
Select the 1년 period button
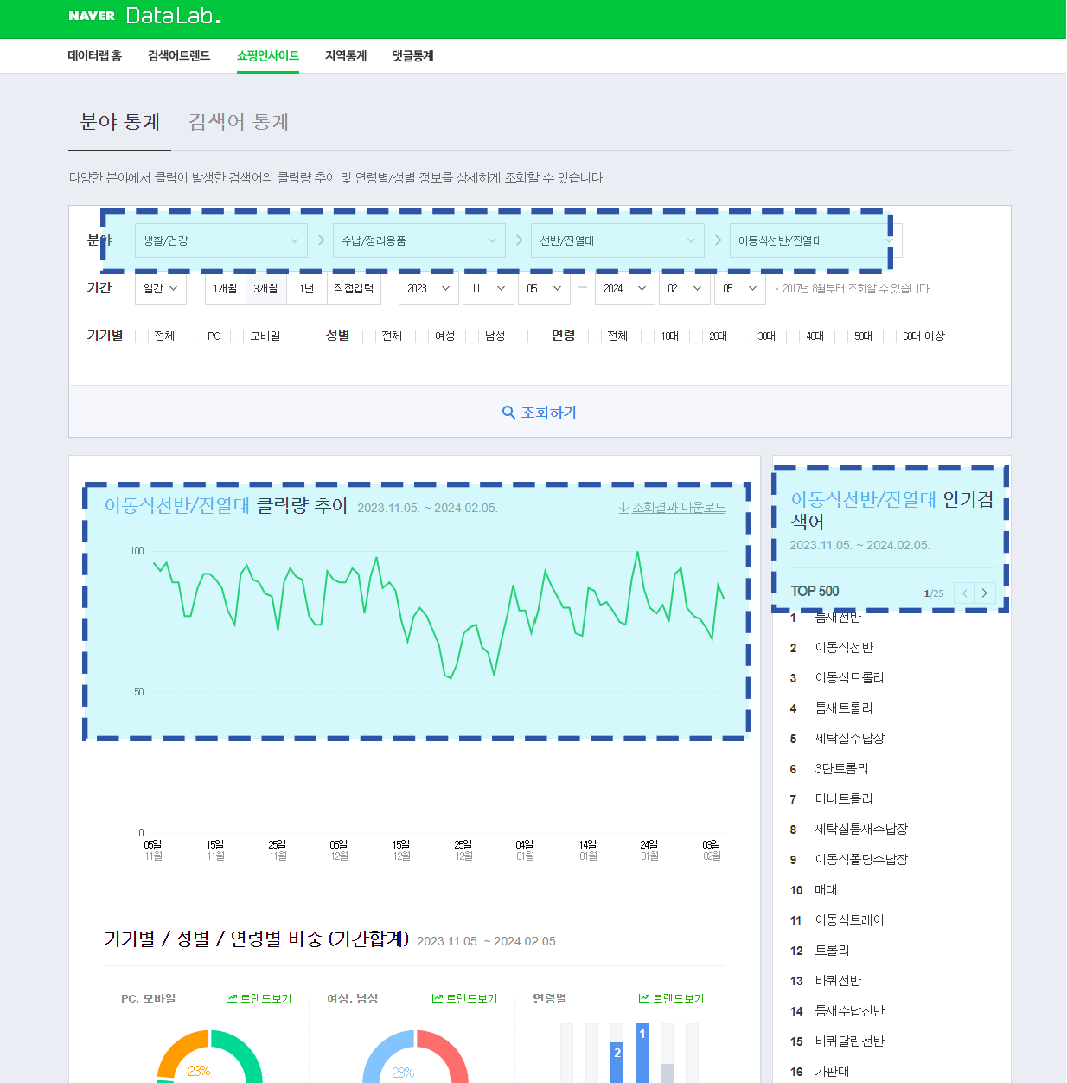307,288
